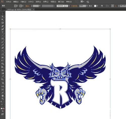Screen dimensions: 126x119
Task: Open the 帮助(H) menu
Action: 69,2
